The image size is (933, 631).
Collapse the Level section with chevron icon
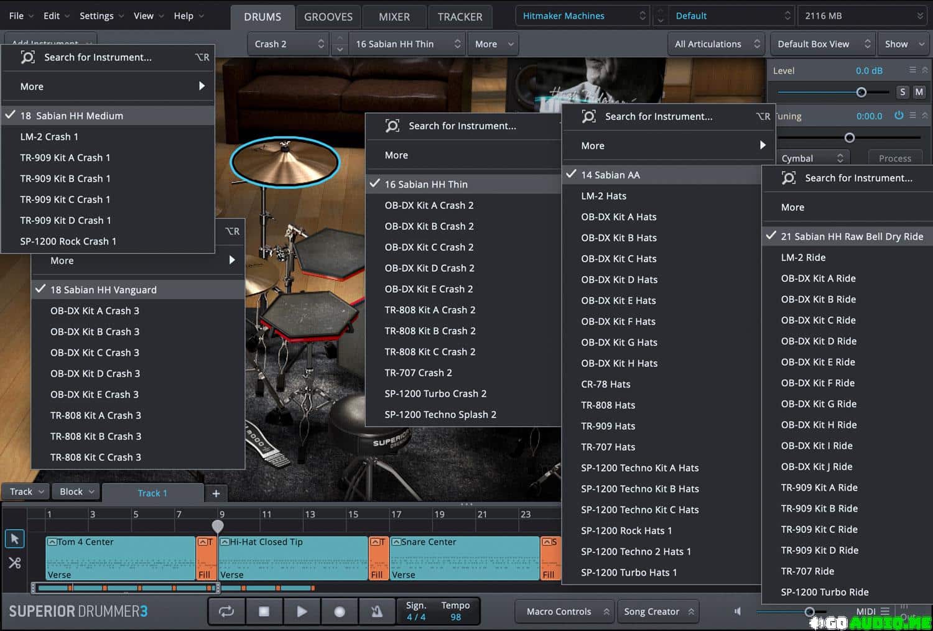(924, 70)
